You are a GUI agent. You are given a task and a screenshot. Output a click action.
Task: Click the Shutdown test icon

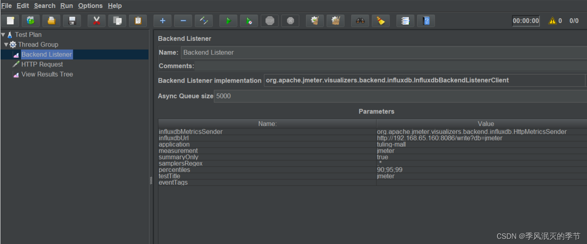coord(290,21)
